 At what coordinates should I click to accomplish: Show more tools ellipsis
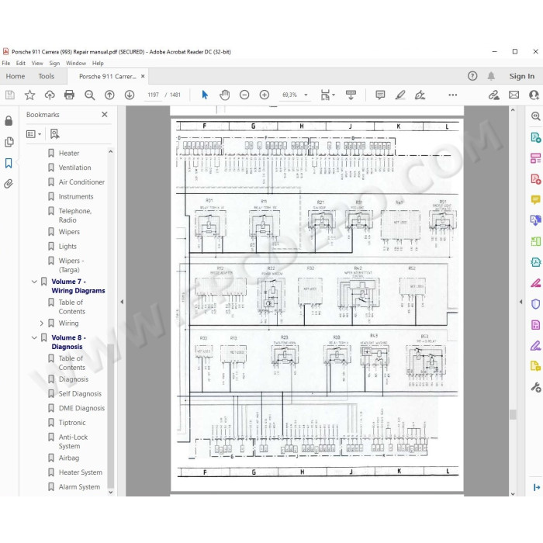(x=452, y=95)
